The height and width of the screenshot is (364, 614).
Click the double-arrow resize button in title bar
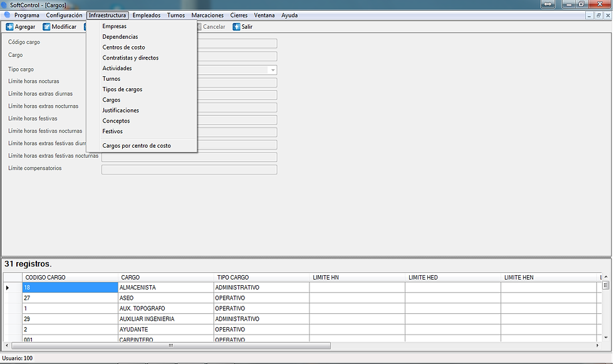(x=548, y=4)
